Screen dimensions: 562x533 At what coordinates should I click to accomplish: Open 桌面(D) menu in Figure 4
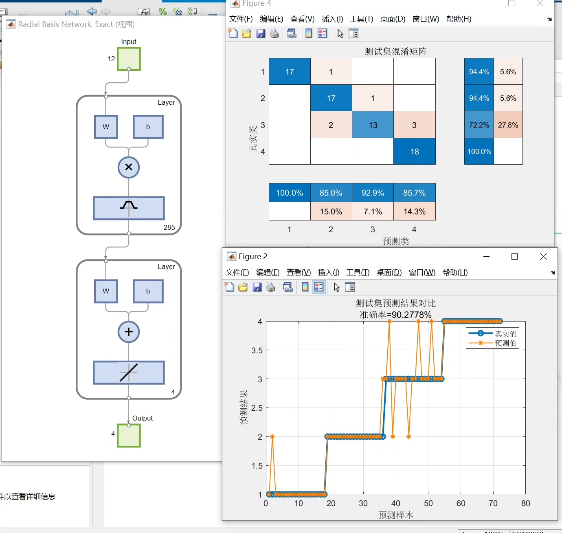(x=393, y=19)
